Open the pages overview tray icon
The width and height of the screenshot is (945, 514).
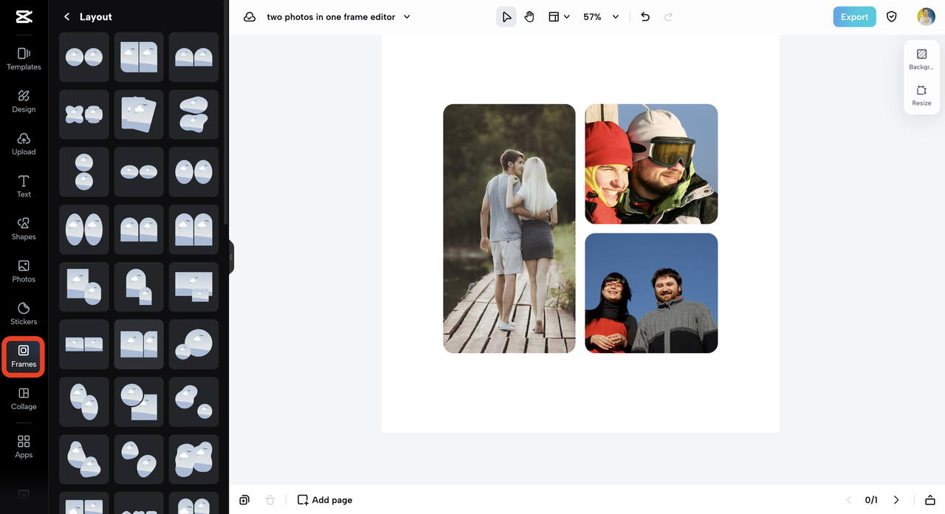tap(930, 500)
